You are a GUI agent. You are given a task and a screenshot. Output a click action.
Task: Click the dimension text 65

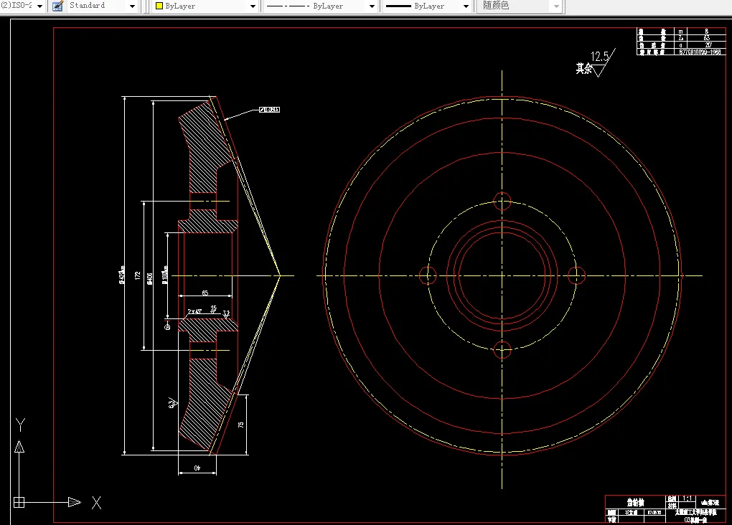(x=205, y=293)
